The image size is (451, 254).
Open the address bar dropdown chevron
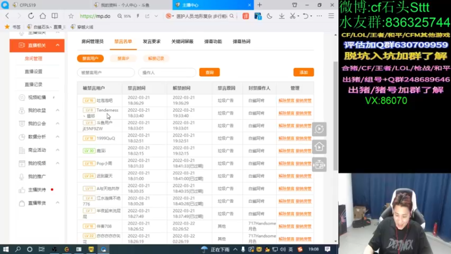click(156, 16)
